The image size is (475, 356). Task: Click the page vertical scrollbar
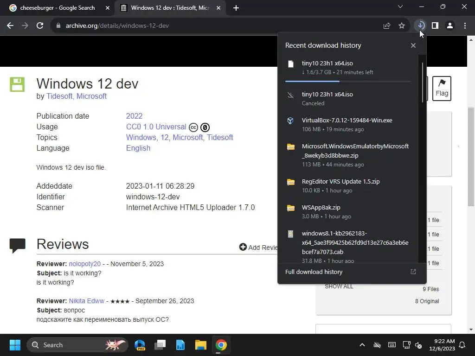[x=471, y=157]
